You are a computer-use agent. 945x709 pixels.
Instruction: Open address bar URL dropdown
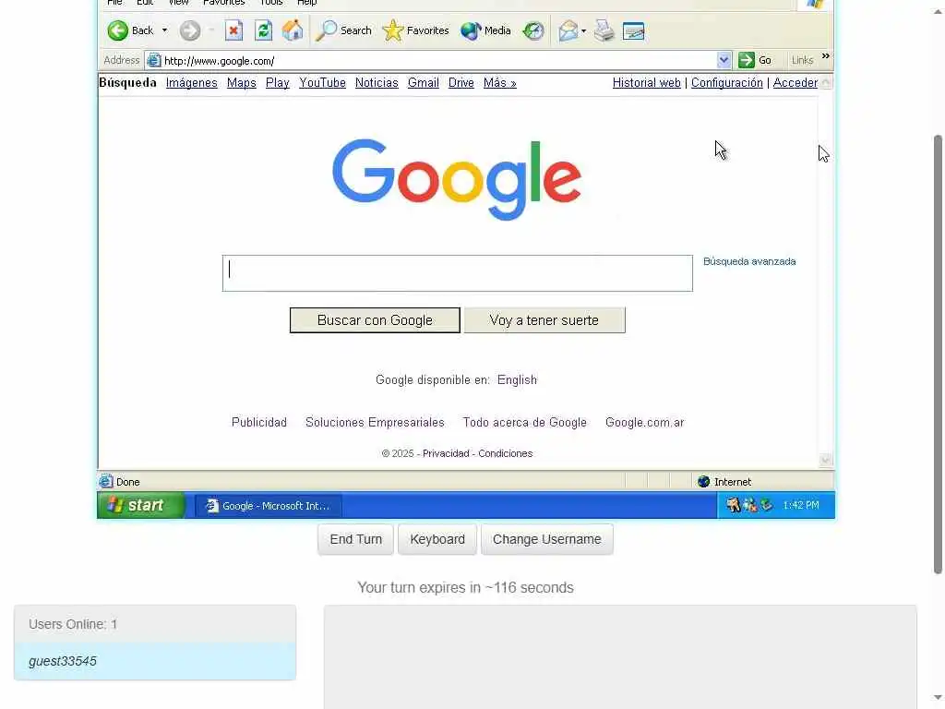click(x=724, y=60)
